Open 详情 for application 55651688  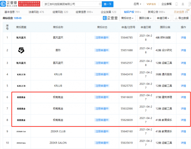click(183, 50)
